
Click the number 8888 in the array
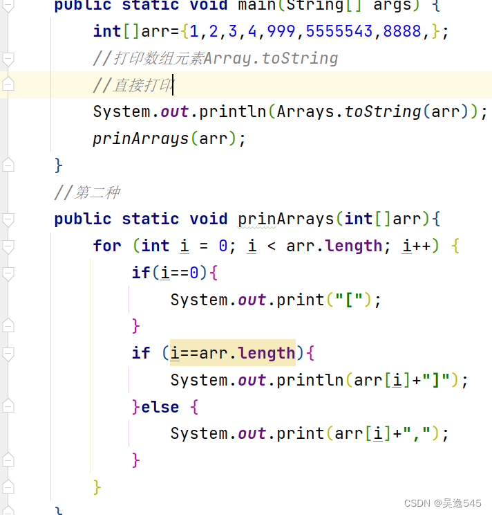[x=402, y=32]
